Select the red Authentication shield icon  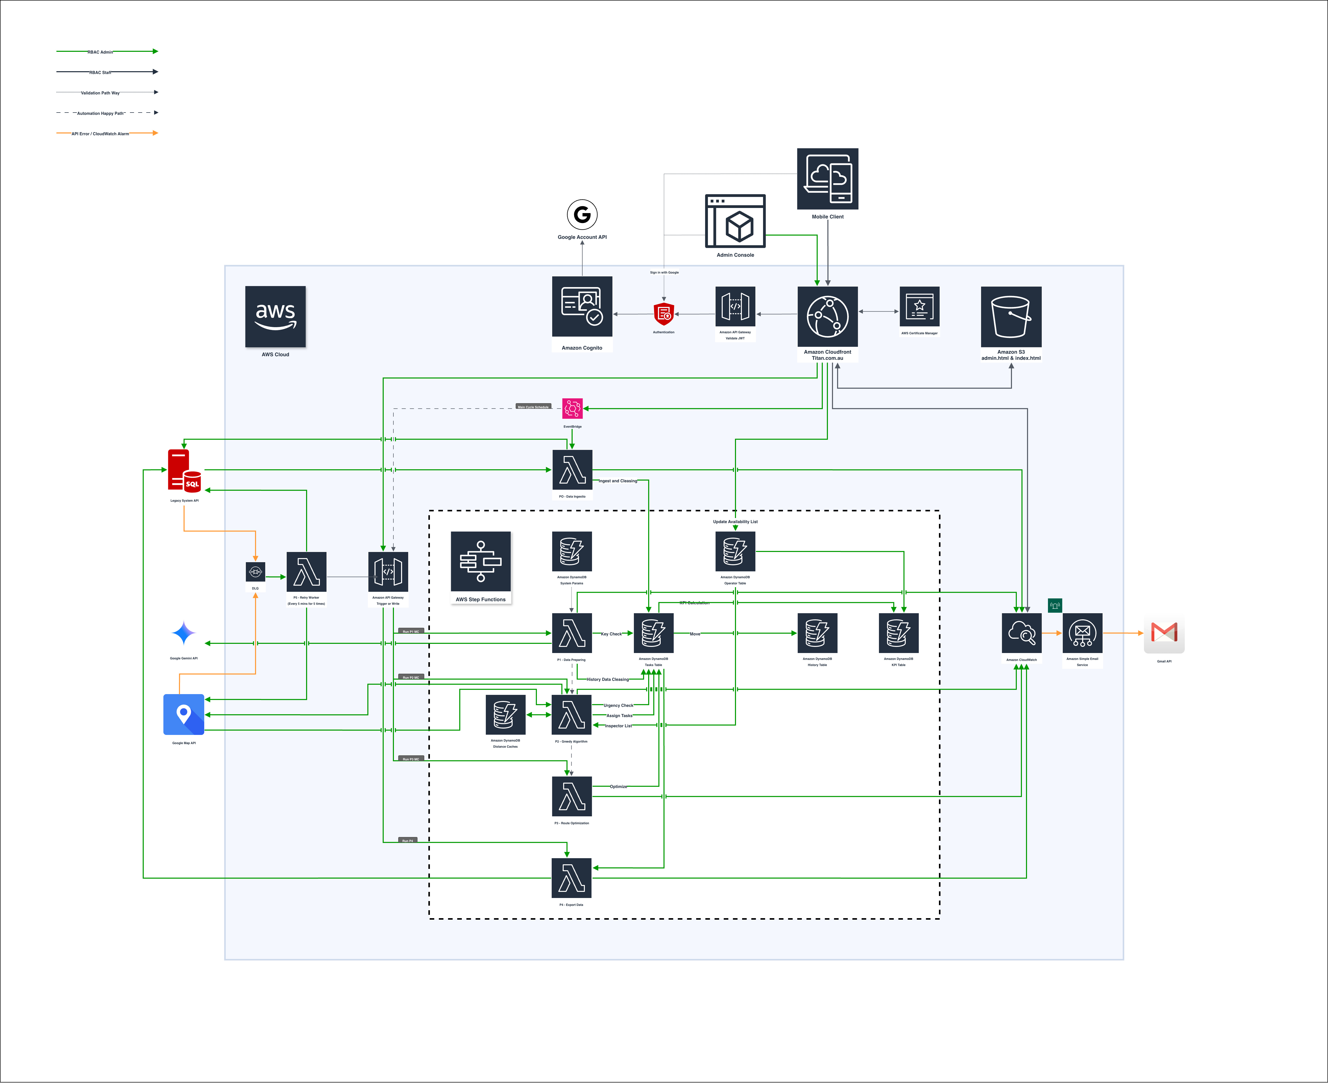(663, 314)
